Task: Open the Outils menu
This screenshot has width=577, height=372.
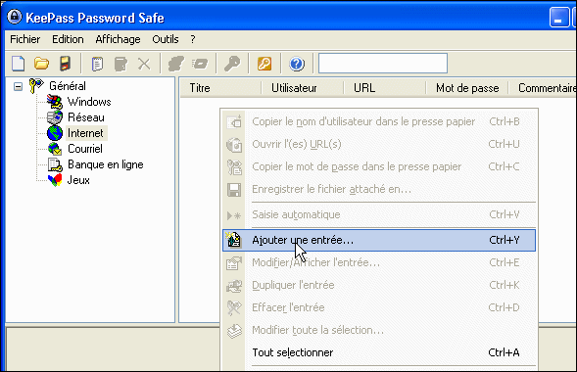Action: tap(166, 39)
